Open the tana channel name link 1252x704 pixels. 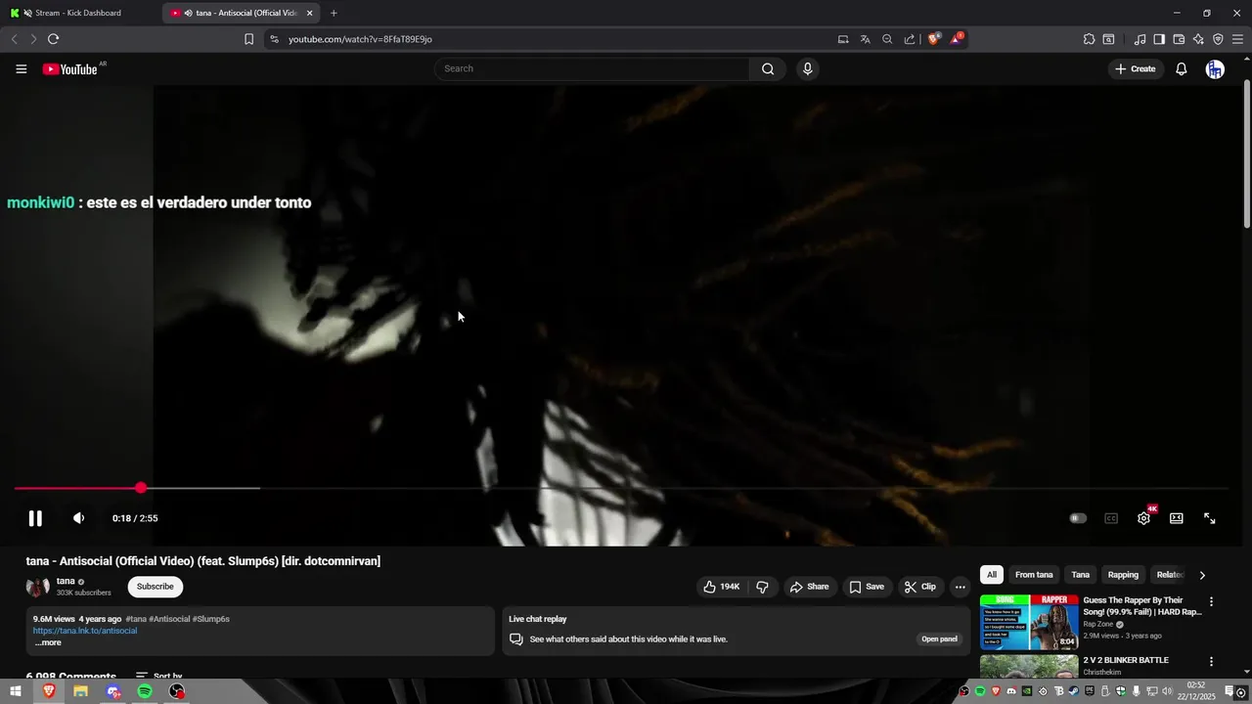(x=66, y=581)
